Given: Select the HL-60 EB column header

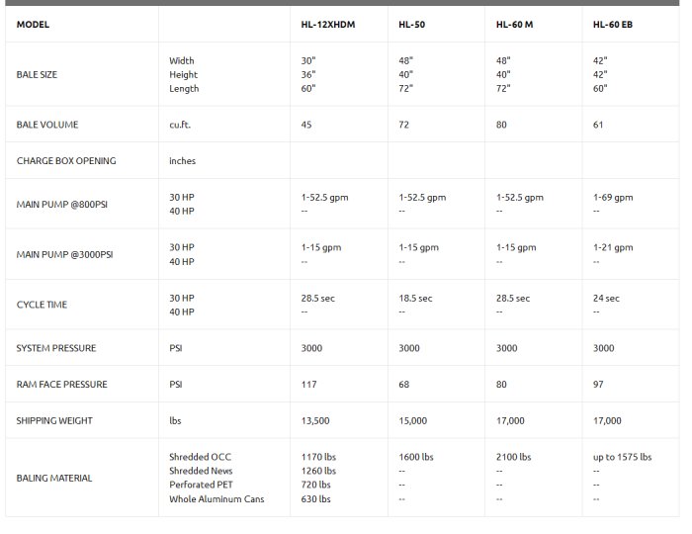Looking at the screenshot, I should [x=613, y=24].
